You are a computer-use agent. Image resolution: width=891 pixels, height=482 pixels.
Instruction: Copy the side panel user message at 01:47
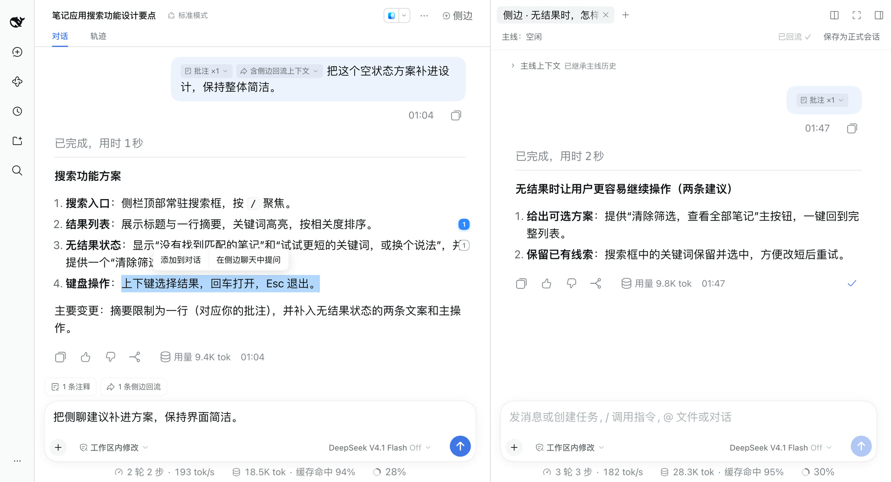(x=852, y=129)
